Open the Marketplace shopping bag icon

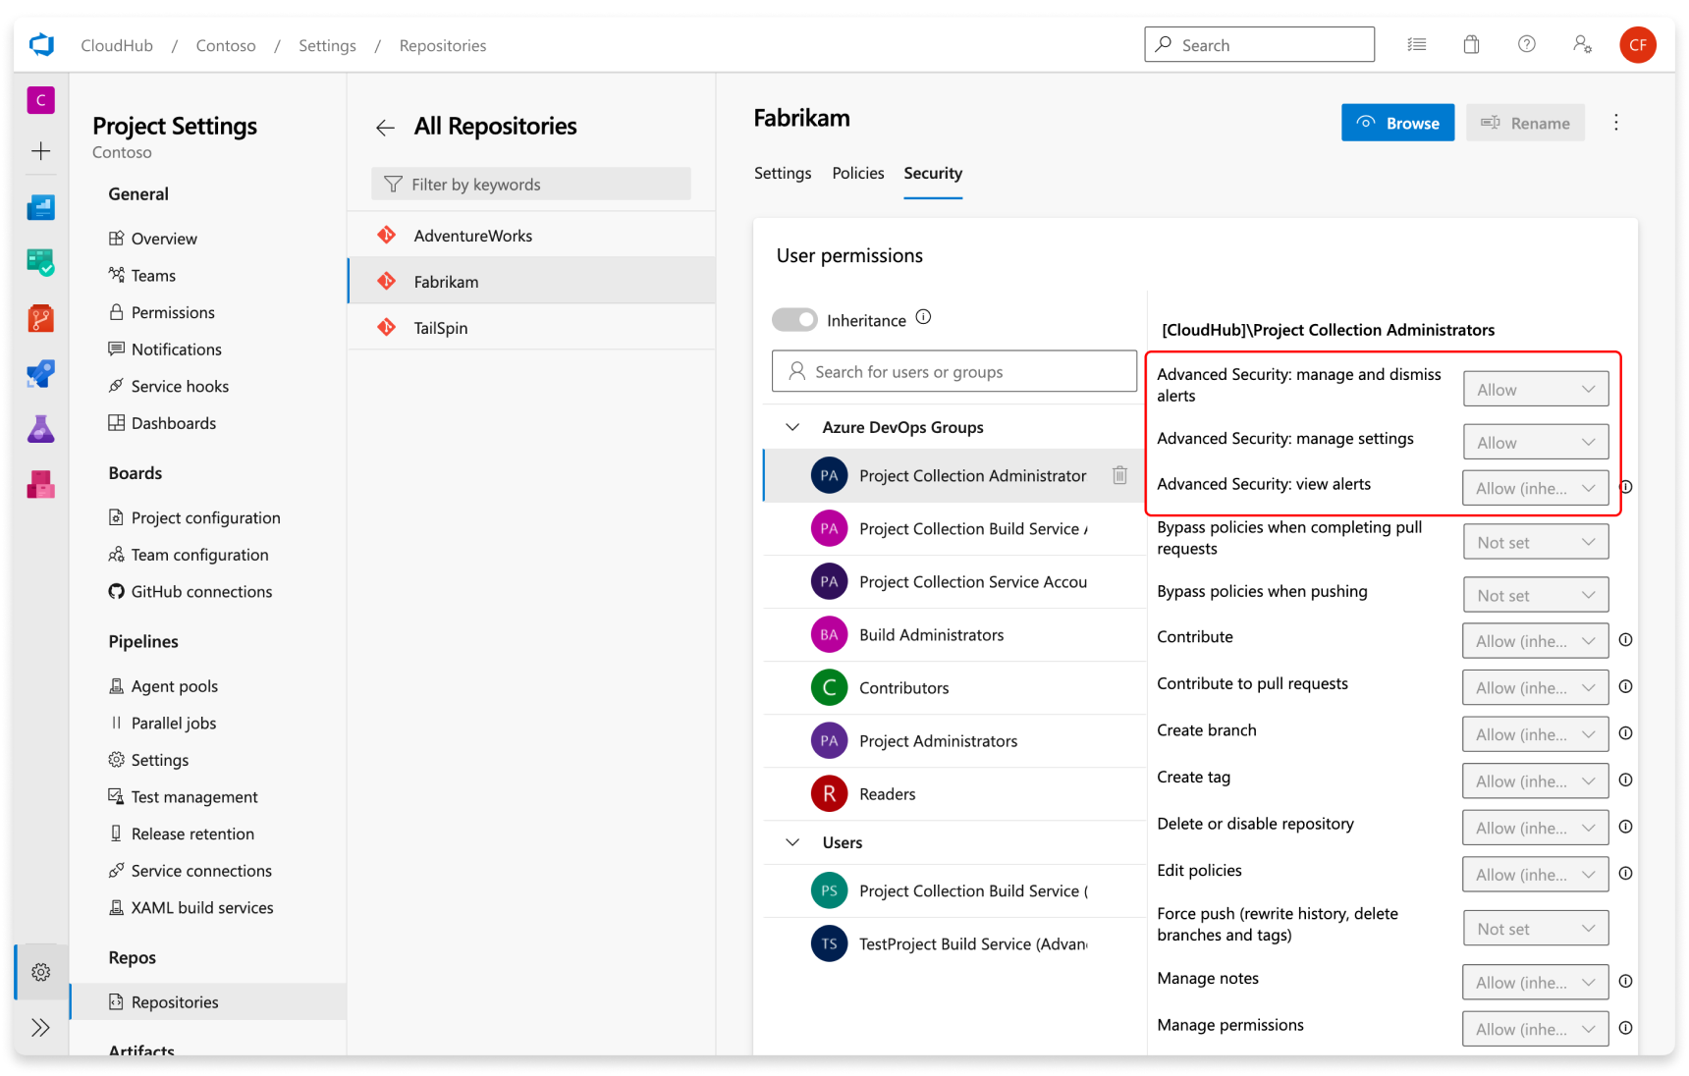(1471, 44)
